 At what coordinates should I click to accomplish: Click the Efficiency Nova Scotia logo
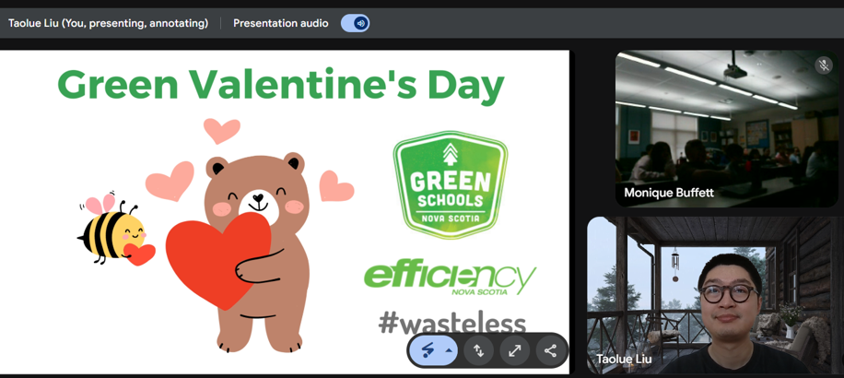pyautogui.click(x=450, y=277)
